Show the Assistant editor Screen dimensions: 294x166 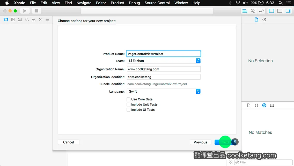point(253,11)
